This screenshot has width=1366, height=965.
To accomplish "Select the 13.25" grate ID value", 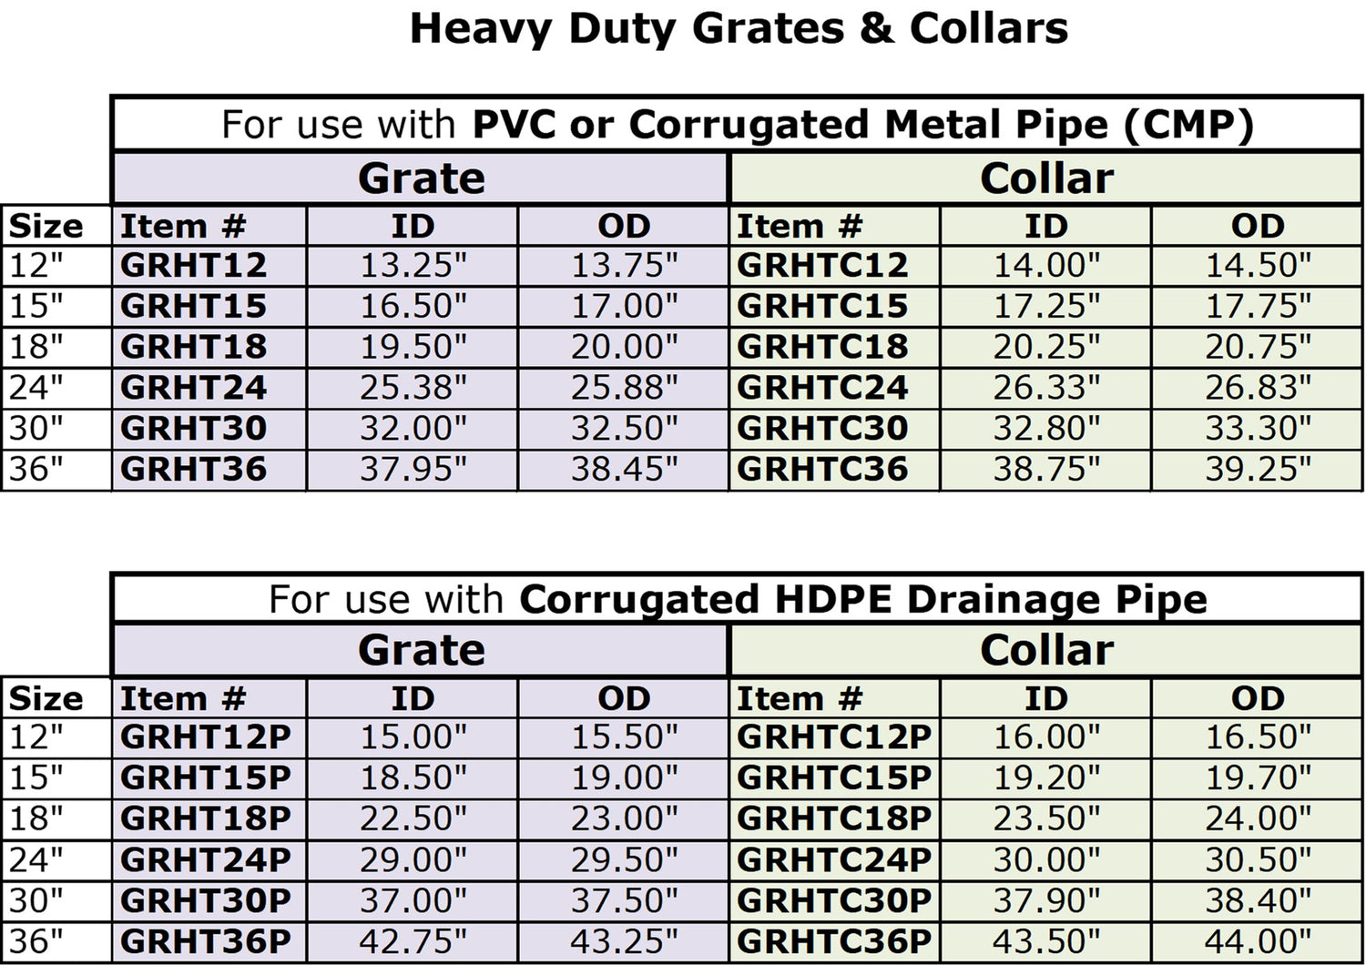I will 413,266.
